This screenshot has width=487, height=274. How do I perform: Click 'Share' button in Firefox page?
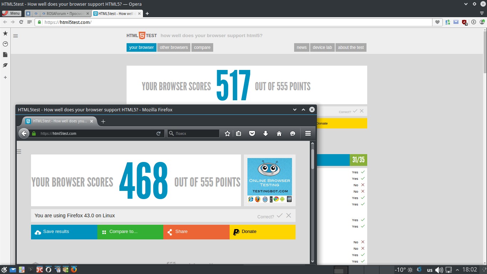coord(196,232)
